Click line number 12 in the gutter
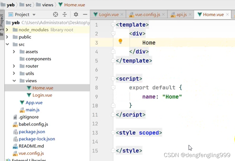 pos(95,124)
